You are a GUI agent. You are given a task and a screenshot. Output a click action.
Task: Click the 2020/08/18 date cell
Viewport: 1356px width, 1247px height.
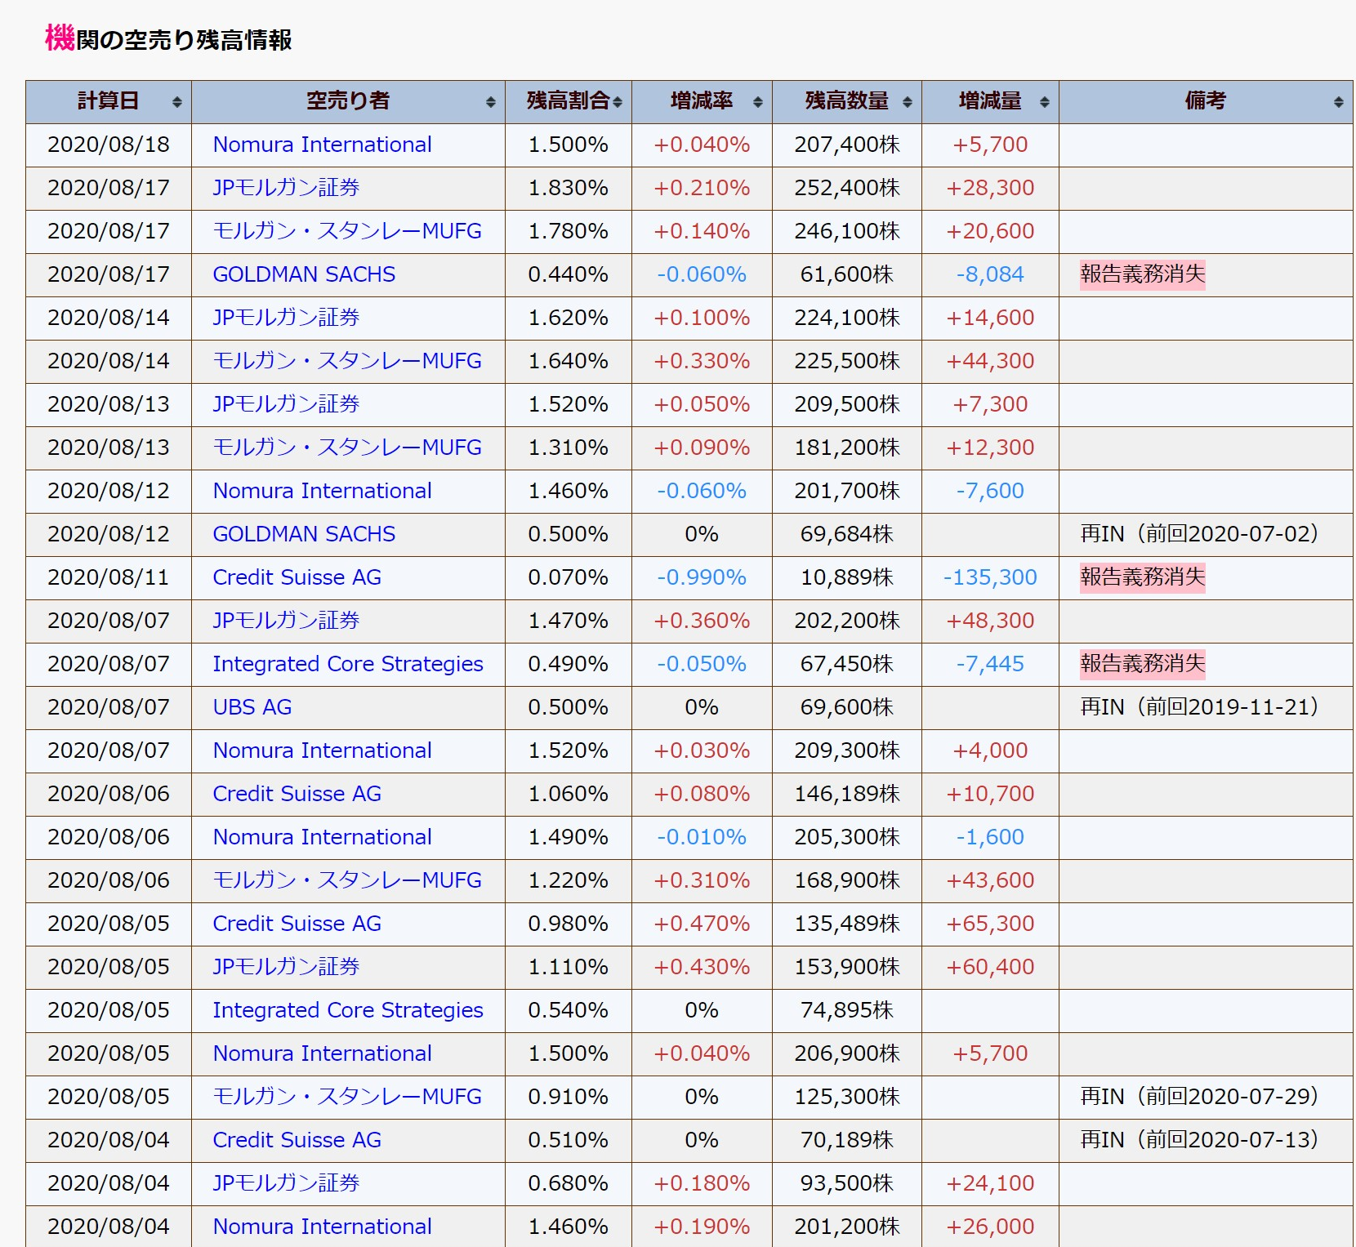(x=109, y=145)
